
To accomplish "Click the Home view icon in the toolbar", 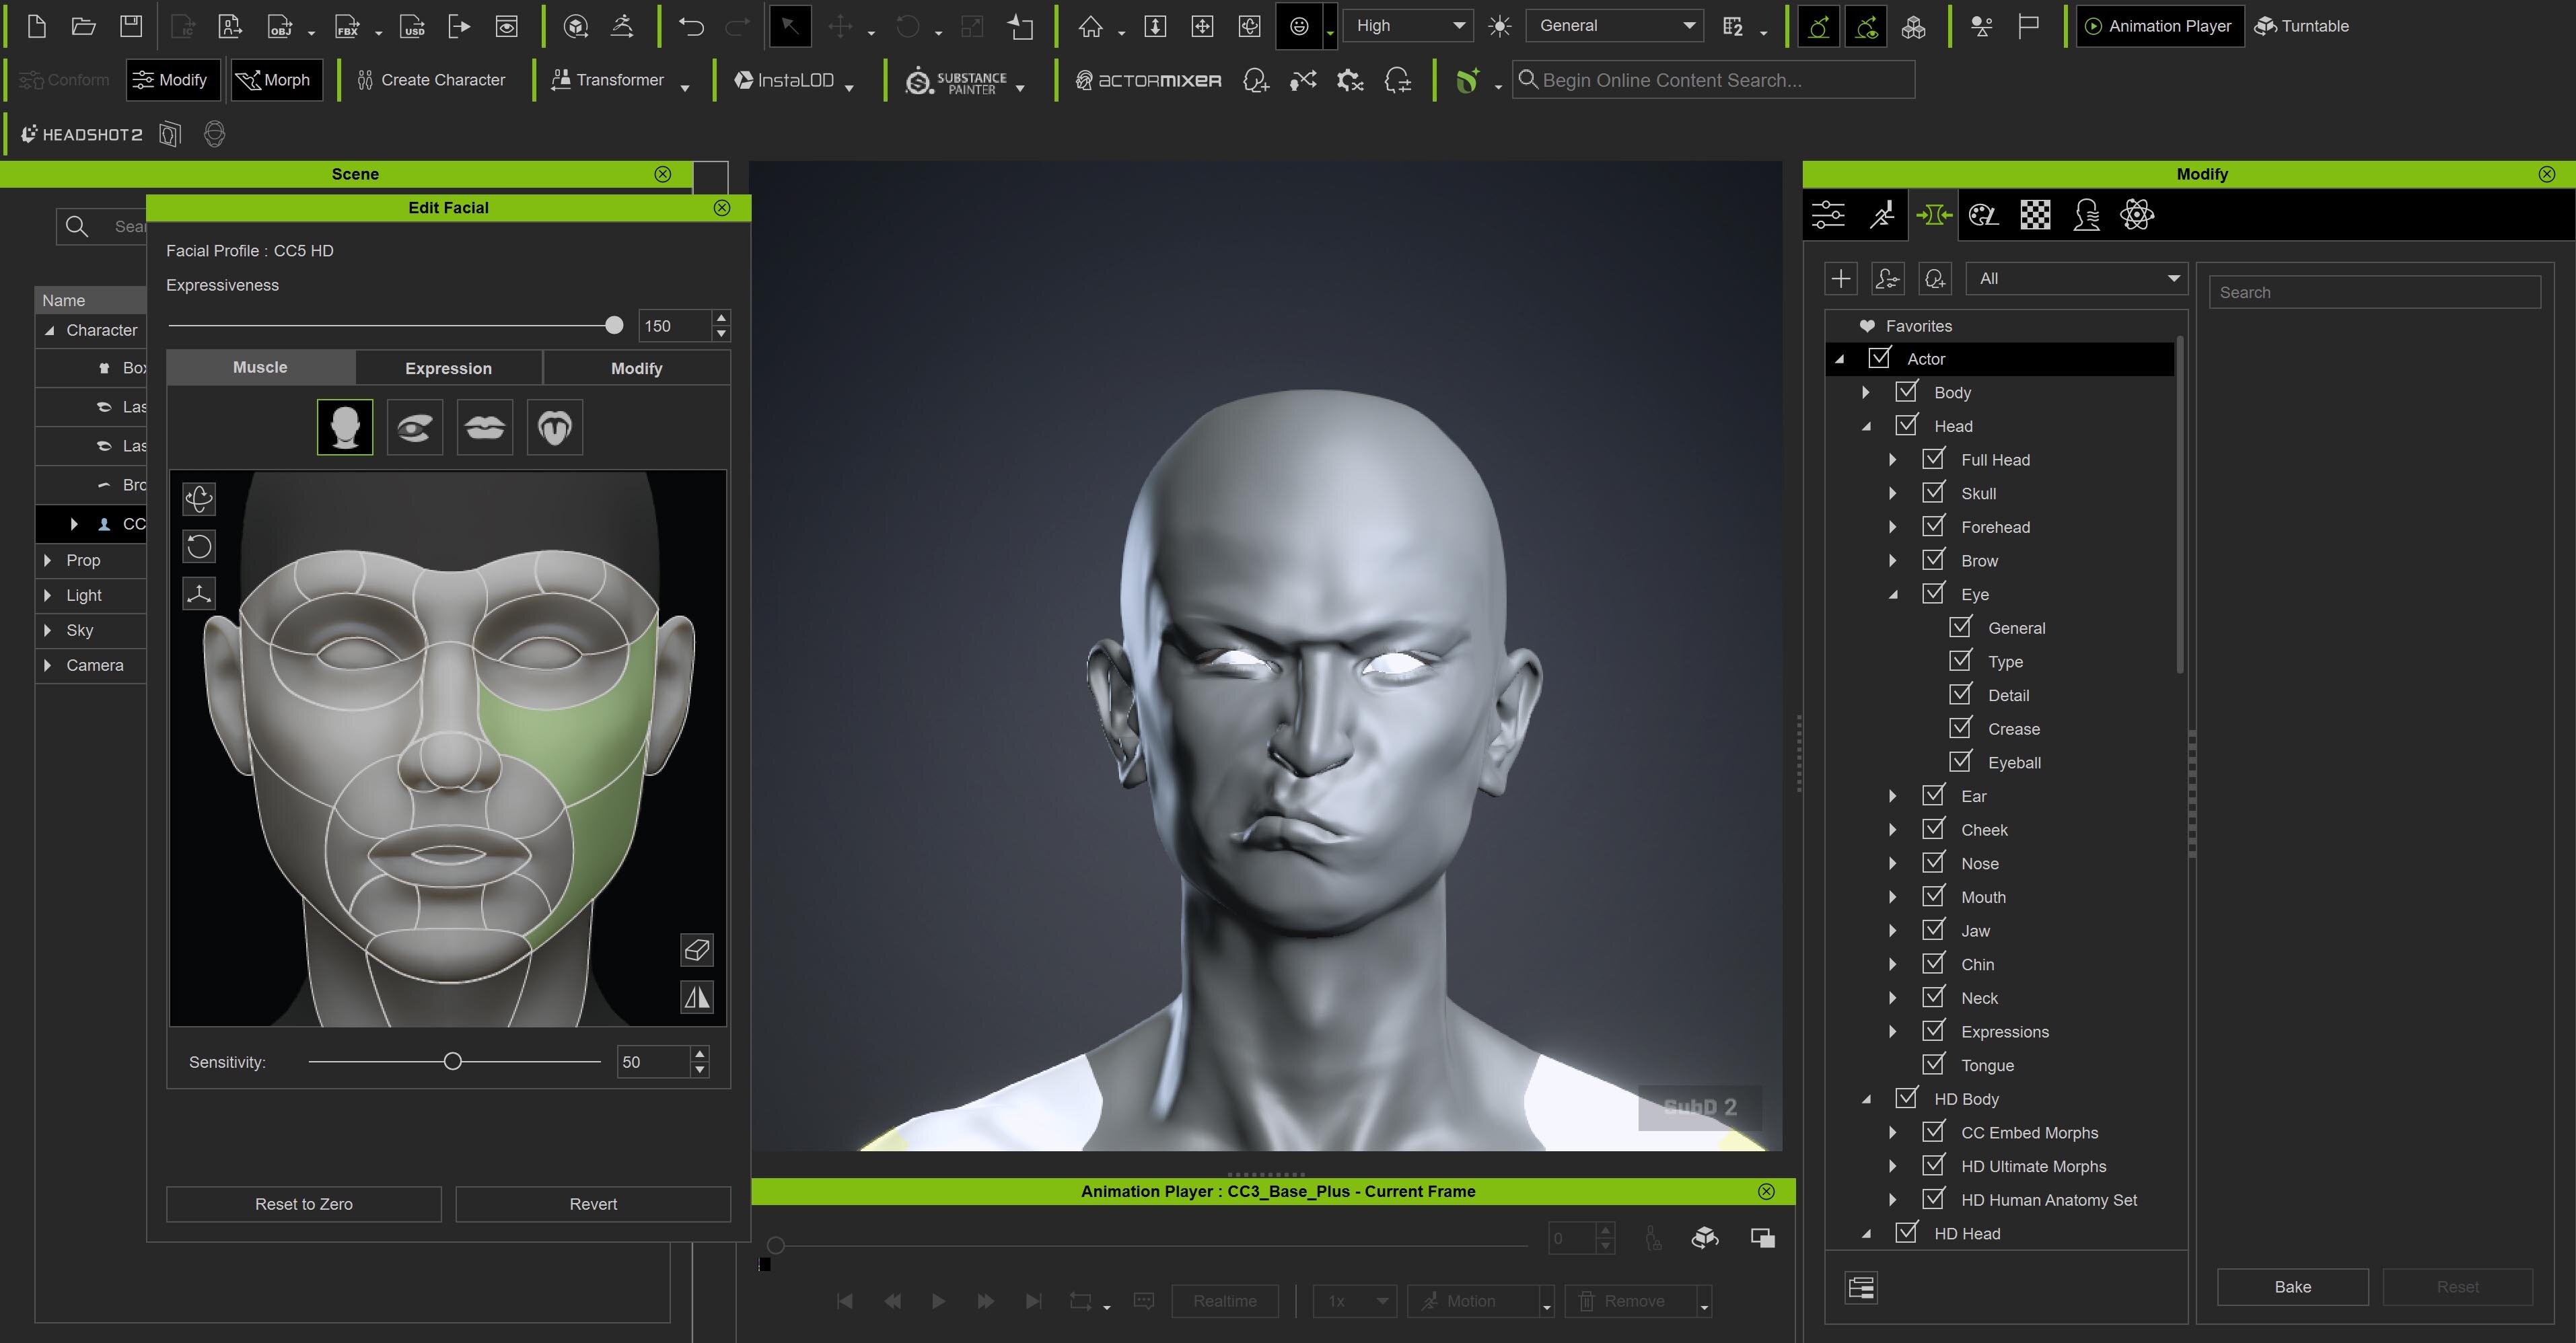I will coord(1090,26).
